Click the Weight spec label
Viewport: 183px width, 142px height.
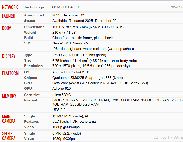[x=30, y=32]
